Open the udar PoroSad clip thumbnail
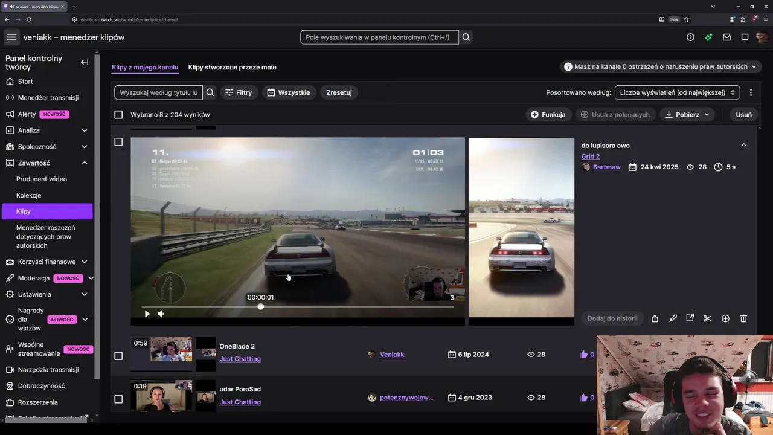Viewport: 773px width, 435px height. [161, 396]
